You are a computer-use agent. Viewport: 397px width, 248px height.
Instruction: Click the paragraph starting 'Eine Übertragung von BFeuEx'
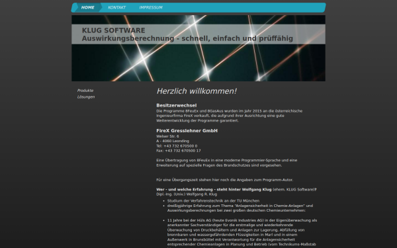226,163
